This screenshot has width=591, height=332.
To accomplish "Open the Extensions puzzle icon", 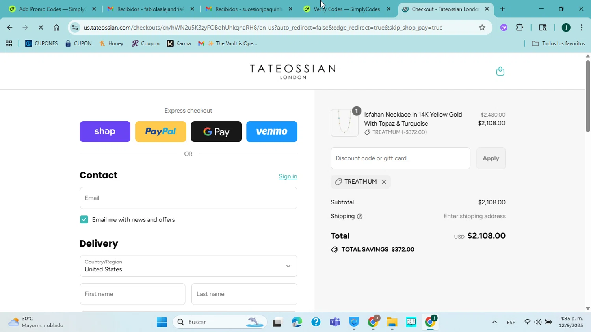I will coord(520,28).
